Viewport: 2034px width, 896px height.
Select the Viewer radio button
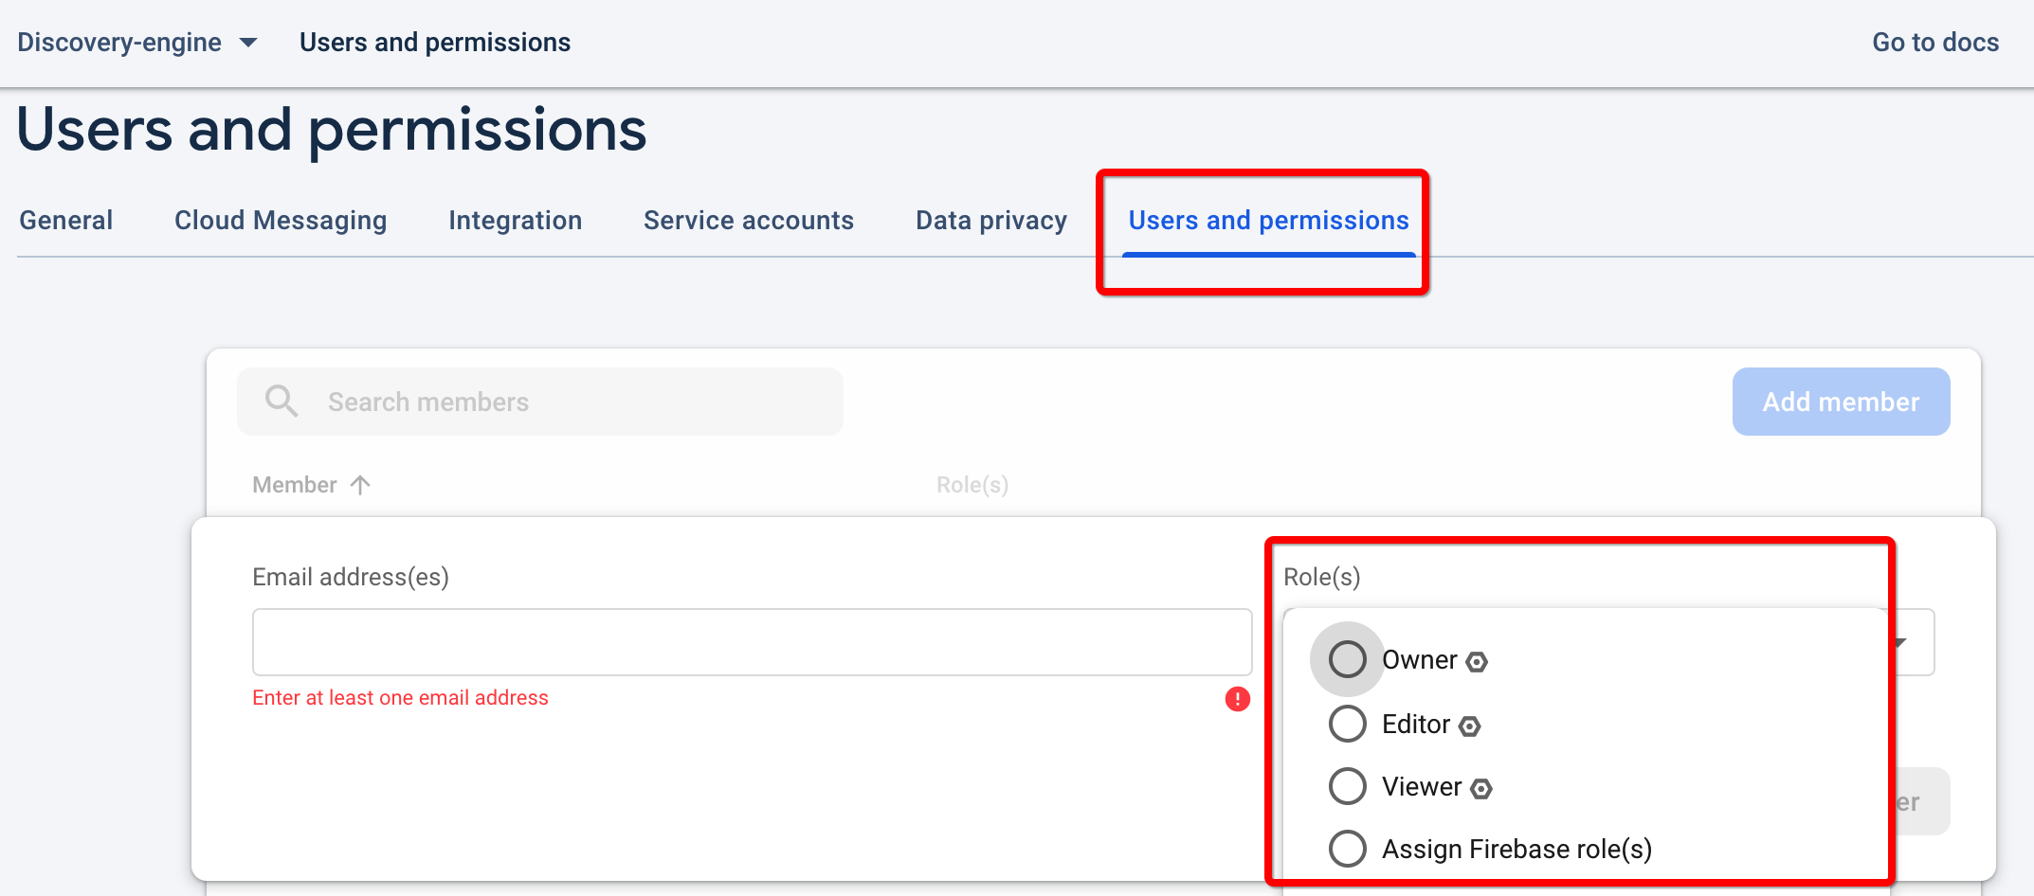(1347, 786)
